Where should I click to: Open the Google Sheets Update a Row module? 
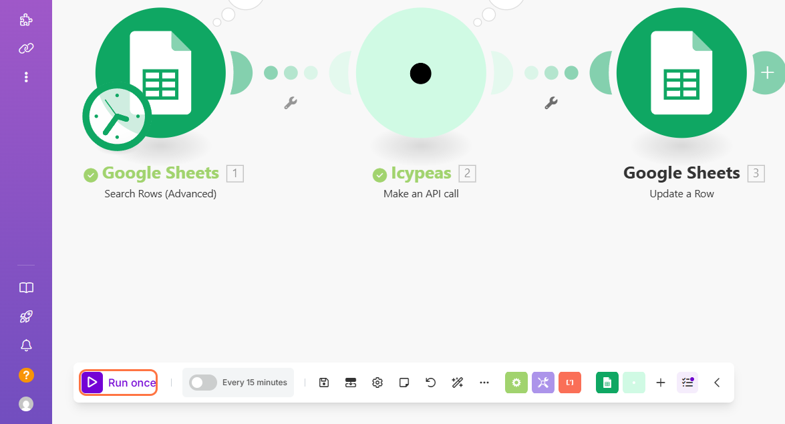click(x=681, y=73)
